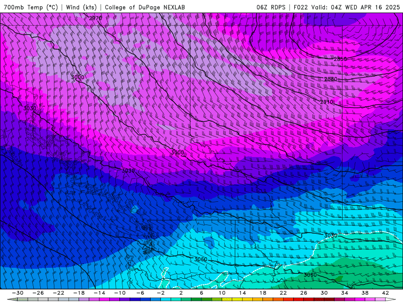Click the 38 value on the temperature scale
Viewport: 403px width, 302px height.
pos(365,293)
